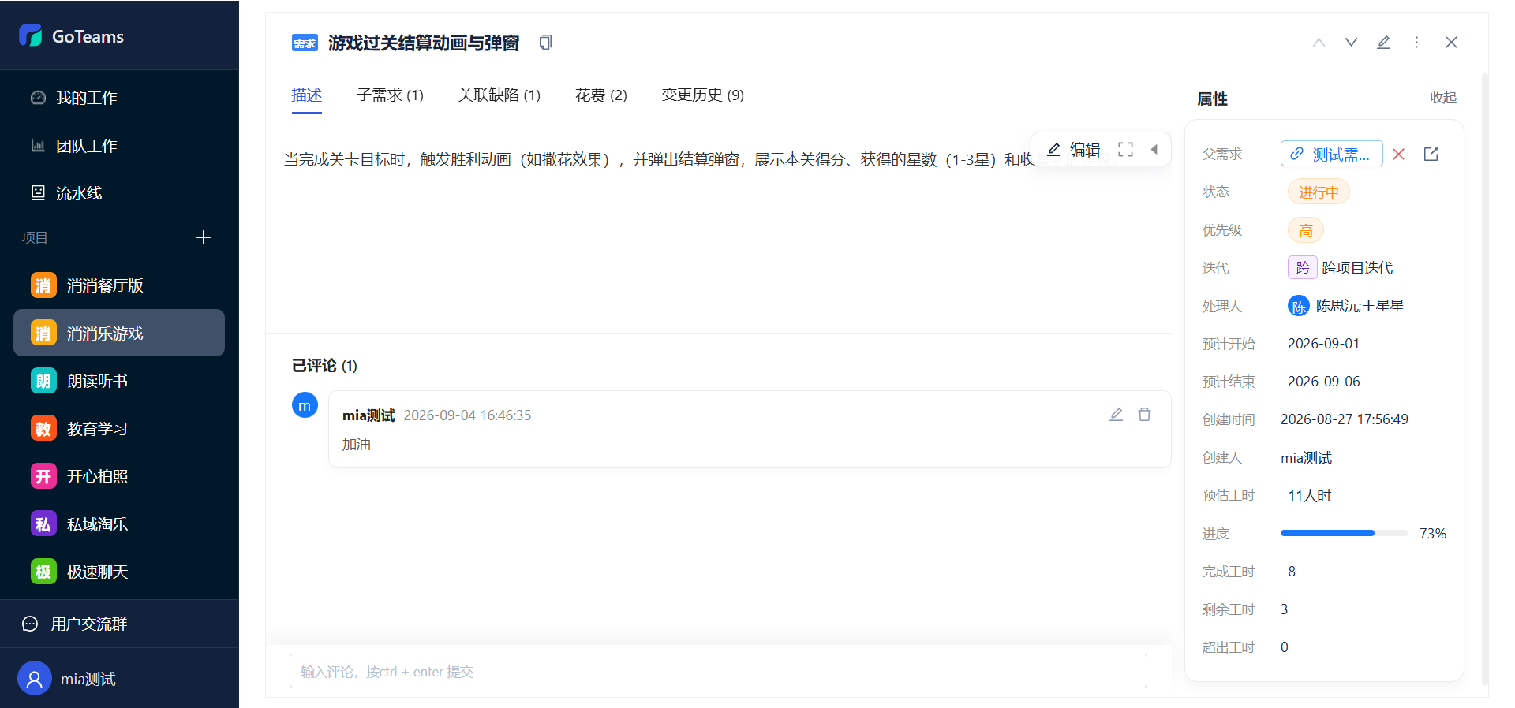Focus the comment input field

(x=718, y=671)
